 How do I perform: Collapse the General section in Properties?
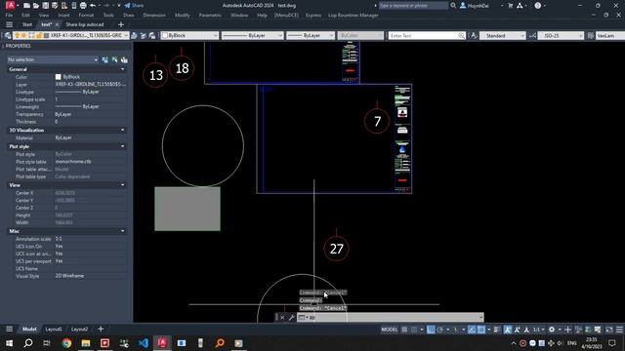122,69
